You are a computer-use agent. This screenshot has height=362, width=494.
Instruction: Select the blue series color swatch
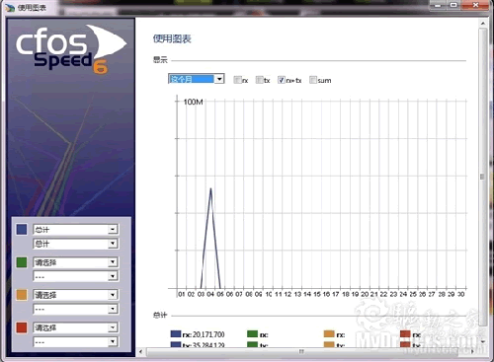[x=22, y=229]
